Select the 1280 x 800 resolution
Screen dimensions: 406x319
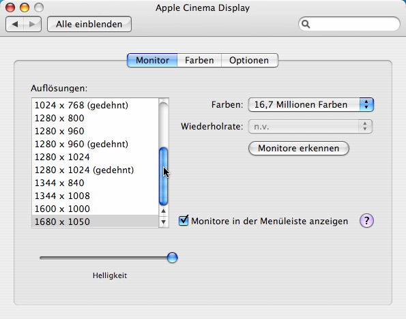pos(95,118)
